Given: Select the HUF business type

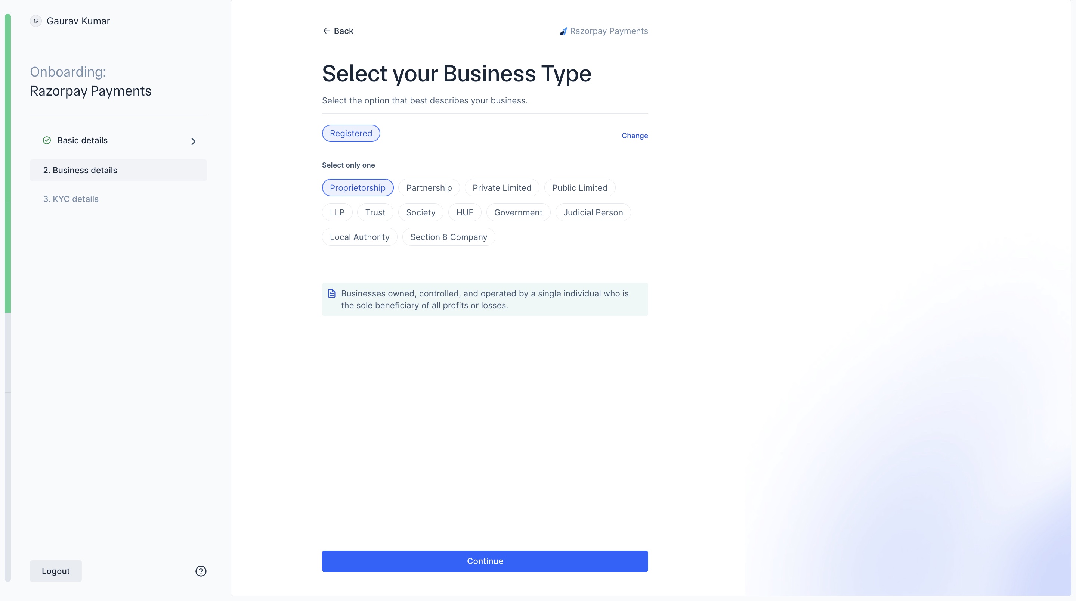Looking at the screenshot, I should pyautogui.click(x=464, y=212).
